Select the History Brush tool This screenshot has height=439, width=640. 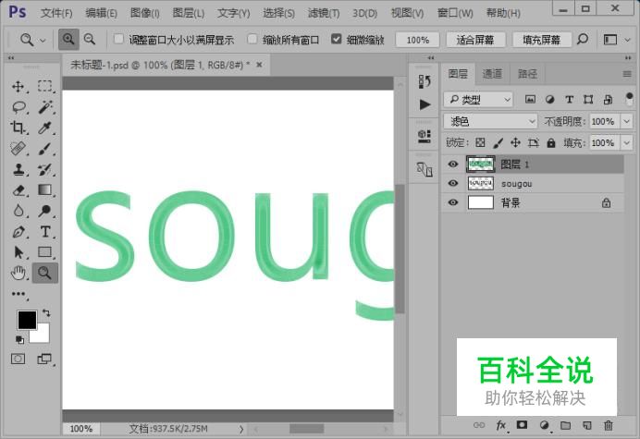[x=45, y=169]
